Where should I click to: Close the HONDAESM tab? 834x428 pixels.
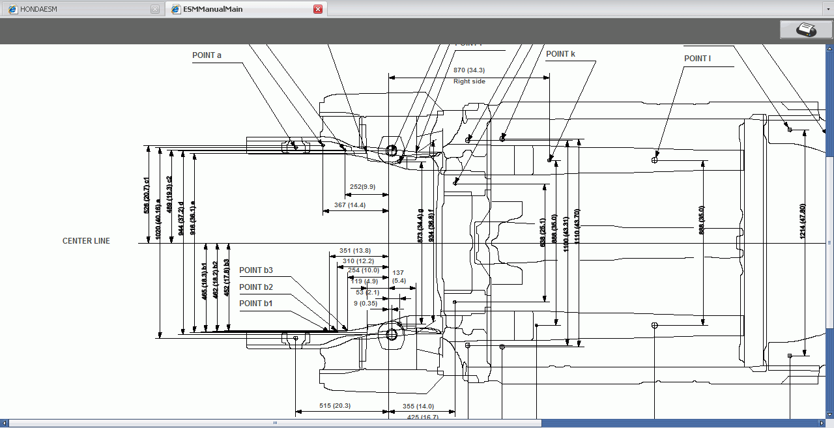(x=154, y=9)
